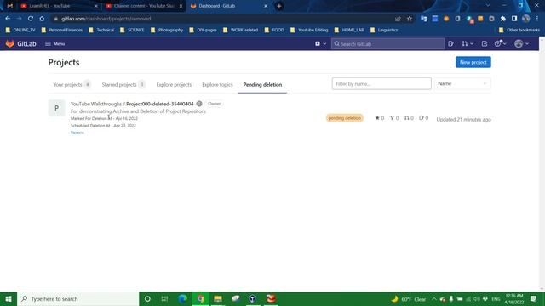This screenshot has width=545, height=306.
Task: Open the Issues icon in GitLab navbar
Action: click(x=450, y=43)
